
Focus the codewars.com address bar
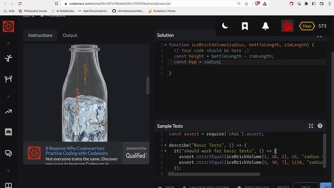tap(120, 4)
